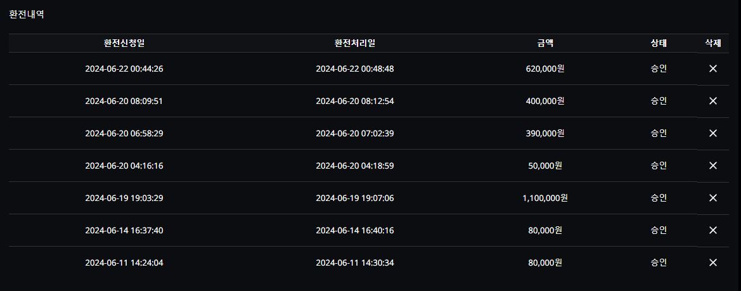Image resolution: width=741 pixels, height=291 pixels.
Task: Click the 환전신청일 column header
Action: (x=124, y=44)
